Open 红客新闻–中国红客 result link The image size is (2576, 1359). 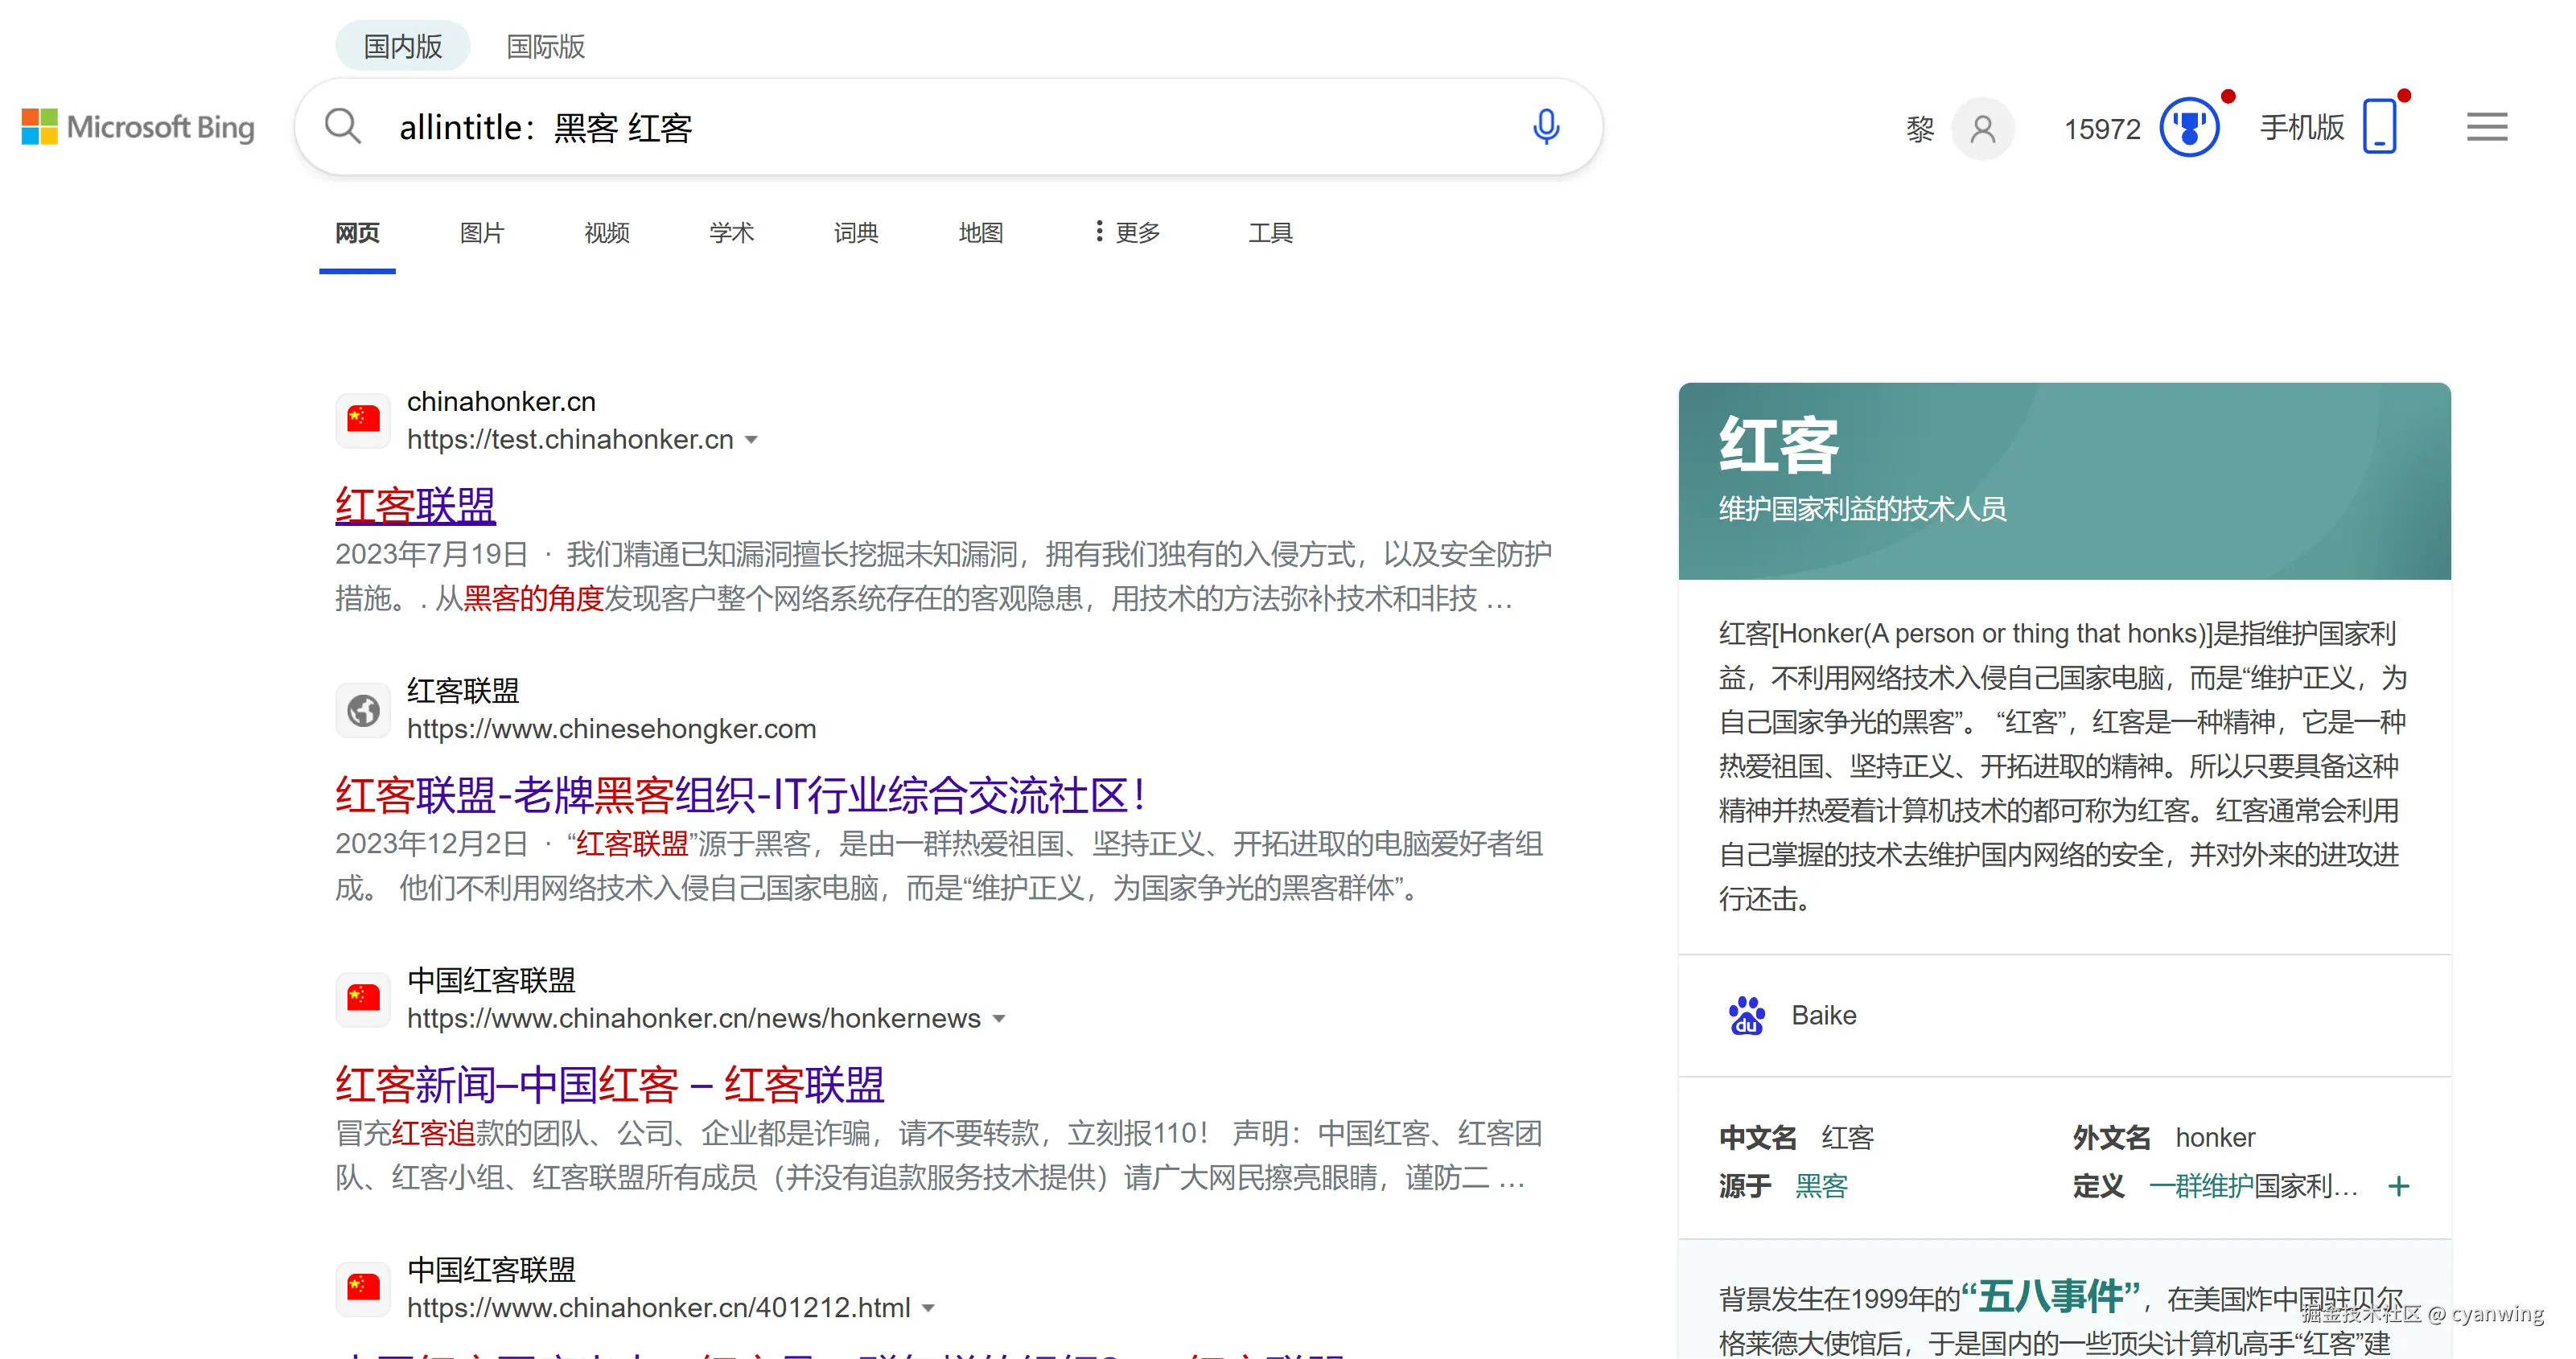pyautogui.click(x=609, y=1086)
